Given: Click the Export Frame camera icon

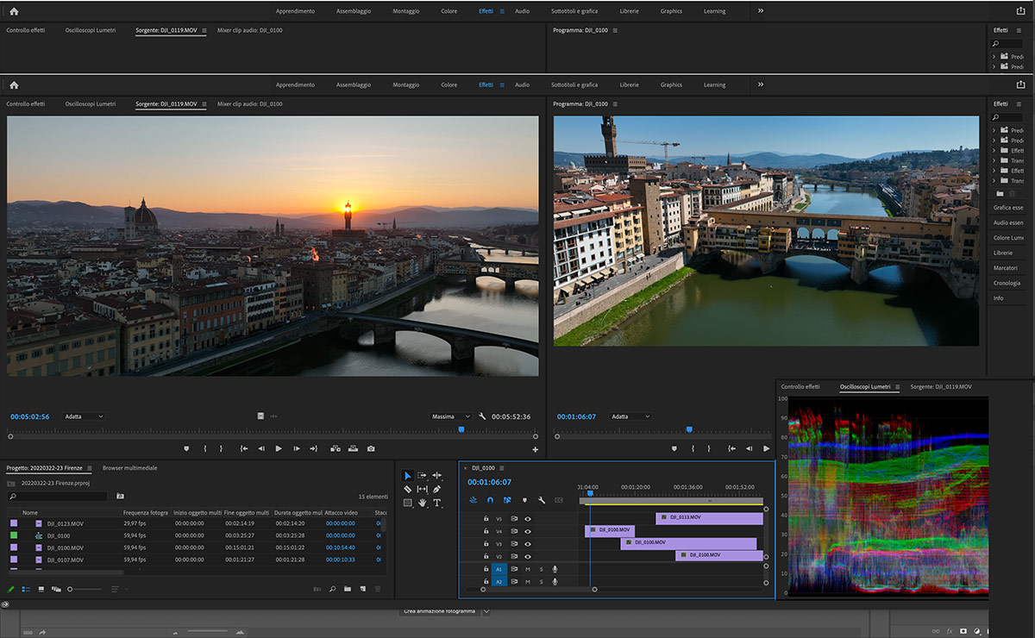Looking at the screenshot, I should [x=371, y=448].
